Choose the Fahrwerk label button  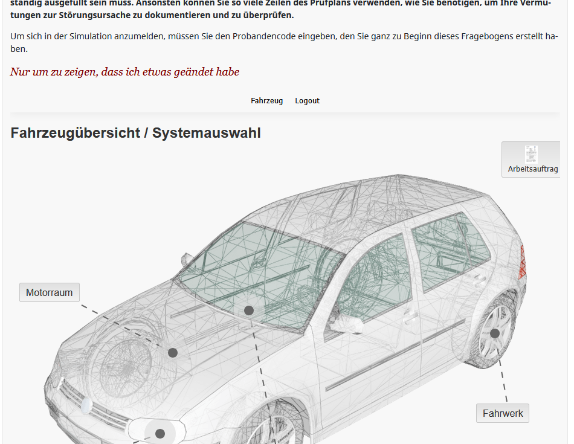503,413
